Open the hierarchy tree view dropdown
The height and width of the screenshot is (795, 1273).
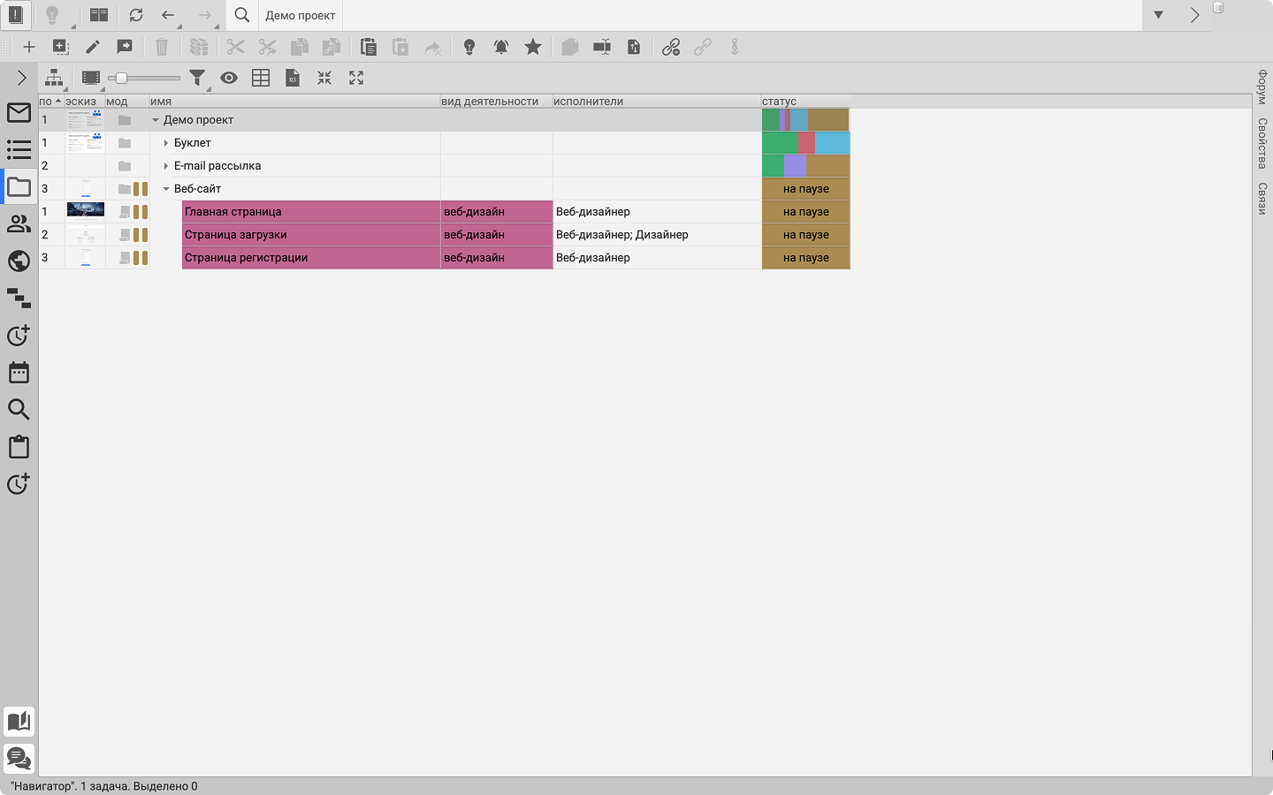[55, 79]
